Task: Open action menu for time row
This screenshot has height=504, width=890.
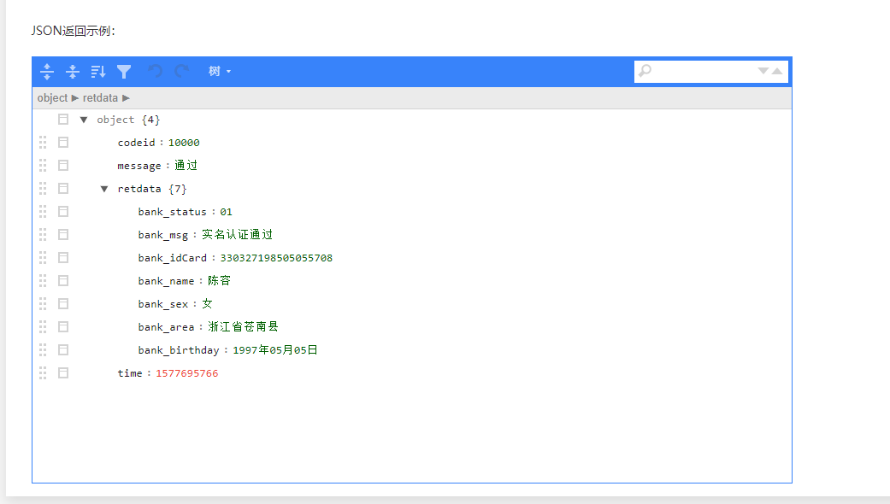Action: (x=63, y=373)
